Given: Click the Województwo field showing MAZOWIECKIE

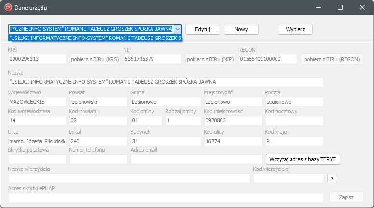Looking at the screenshot, I should click(37, 102).
